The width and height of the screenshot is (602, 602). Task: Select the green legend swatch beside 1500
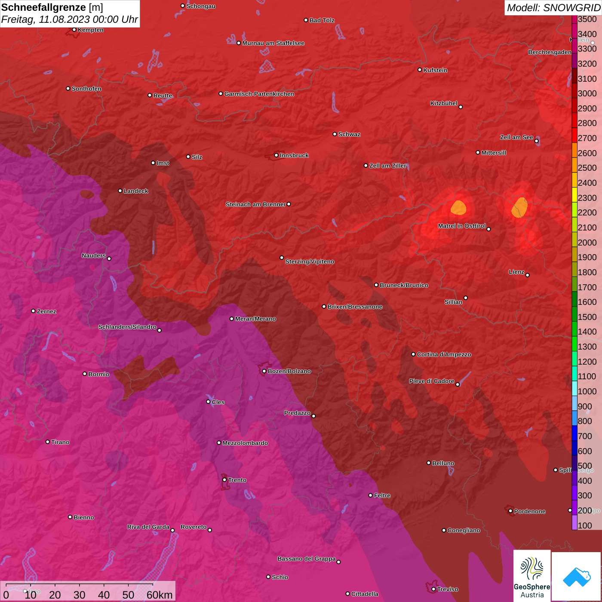[x=574, y=314]
